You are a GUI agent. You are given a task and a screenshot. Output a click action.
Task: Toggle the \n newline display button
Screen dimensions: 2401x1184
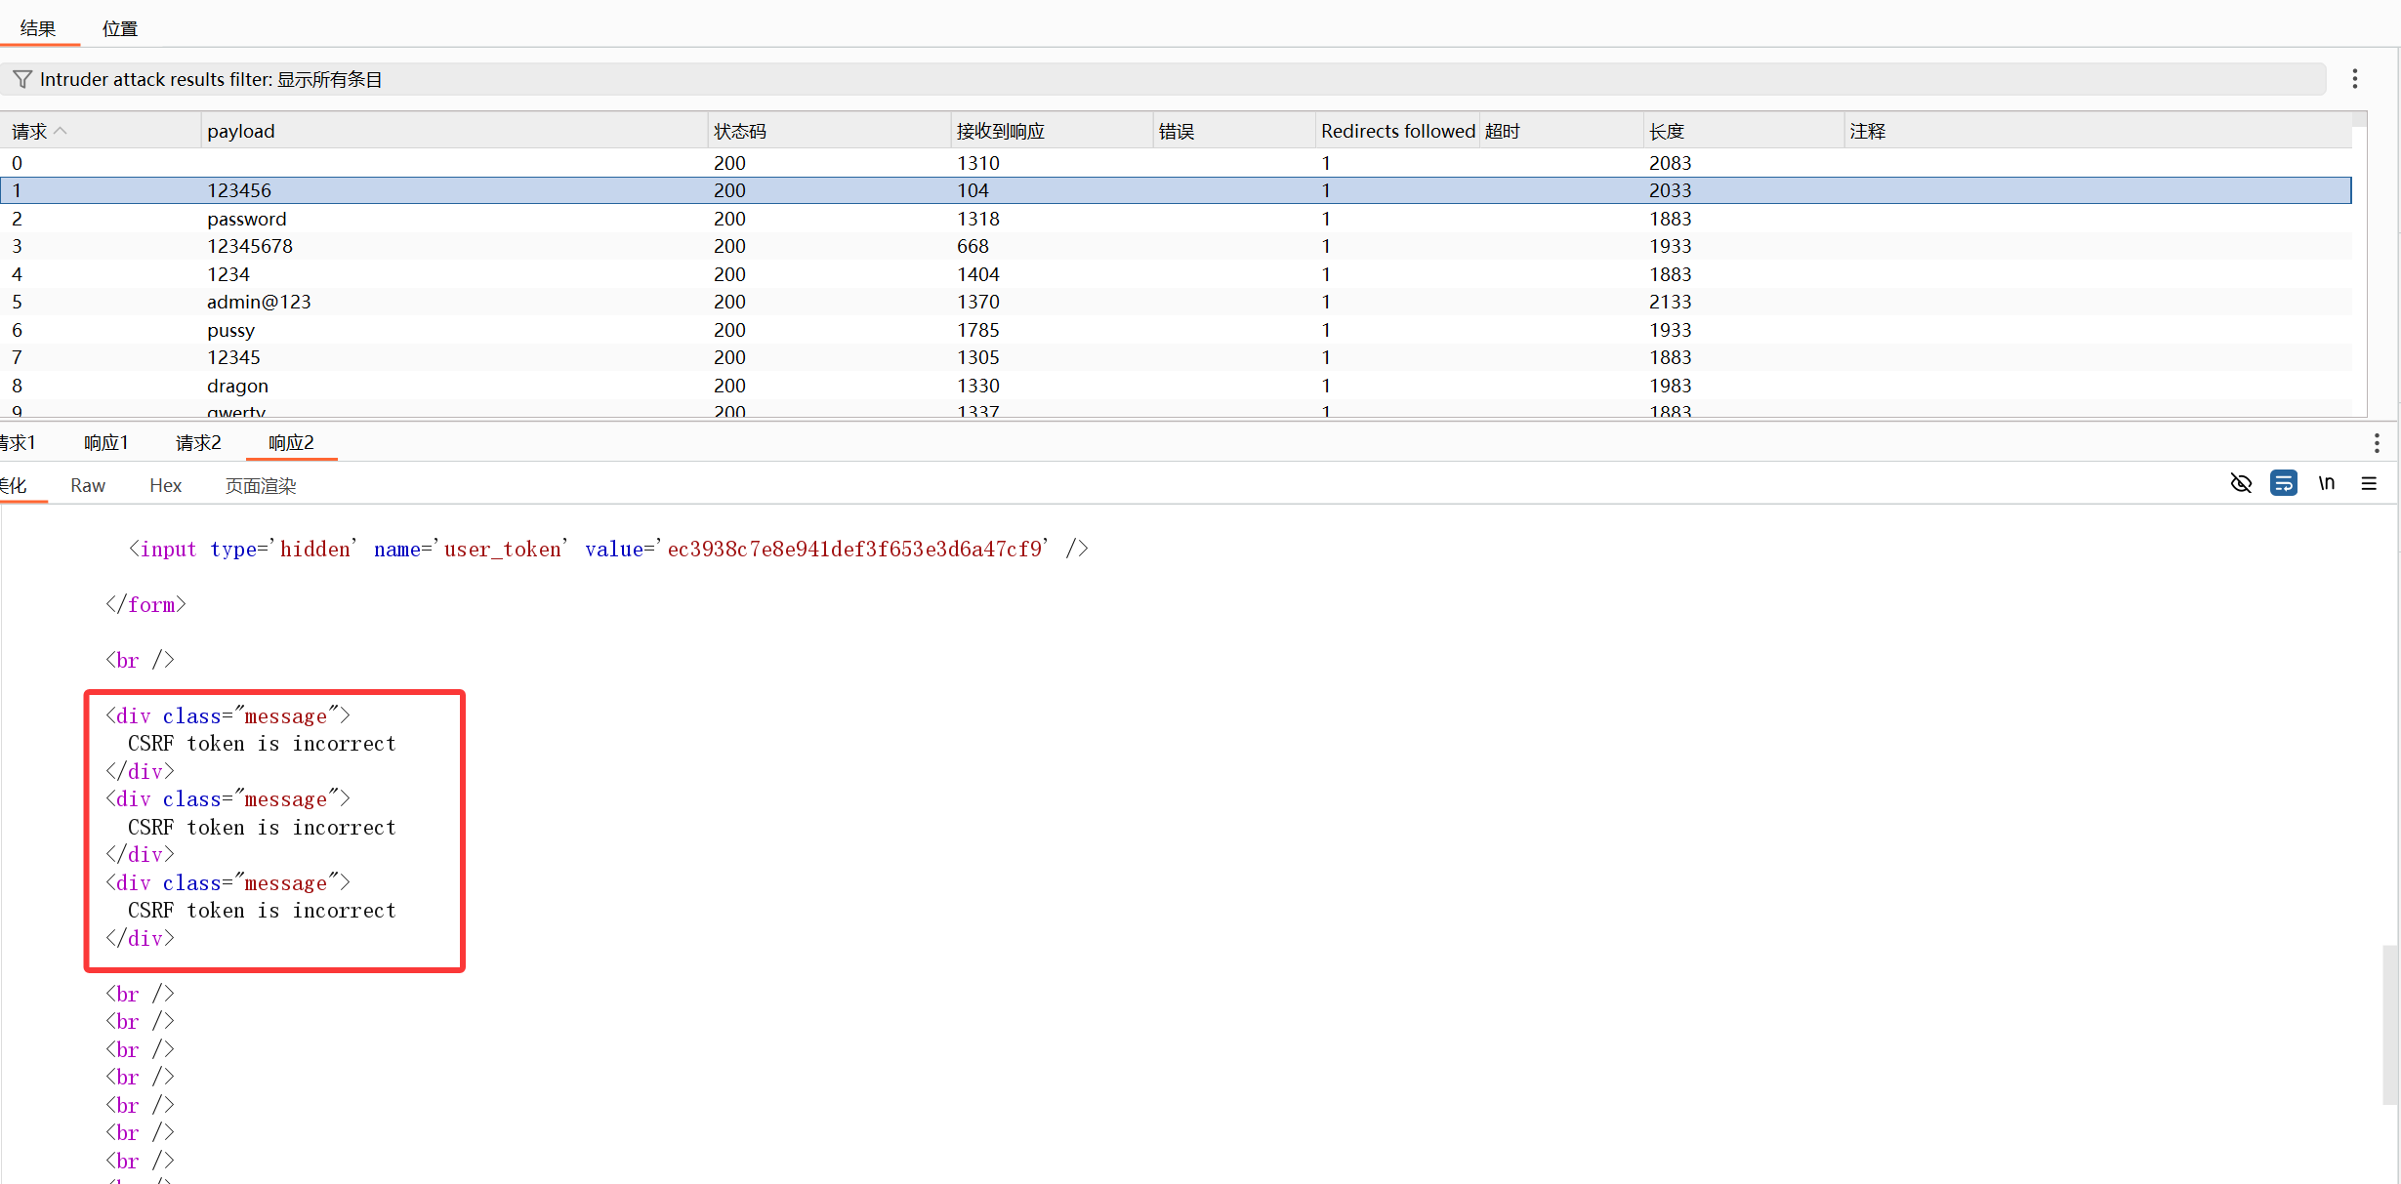click(2327, 483)
